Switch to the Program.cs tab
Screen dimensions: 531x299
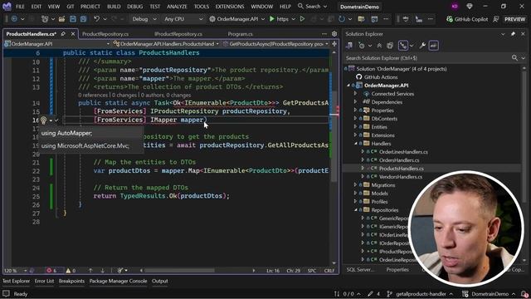coord(240,34)
